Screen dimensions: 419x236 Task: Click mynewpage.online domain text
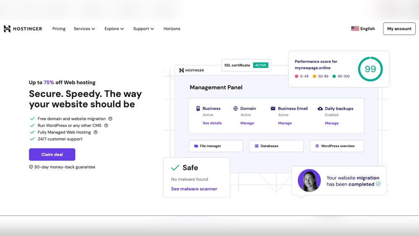(313, 68)
